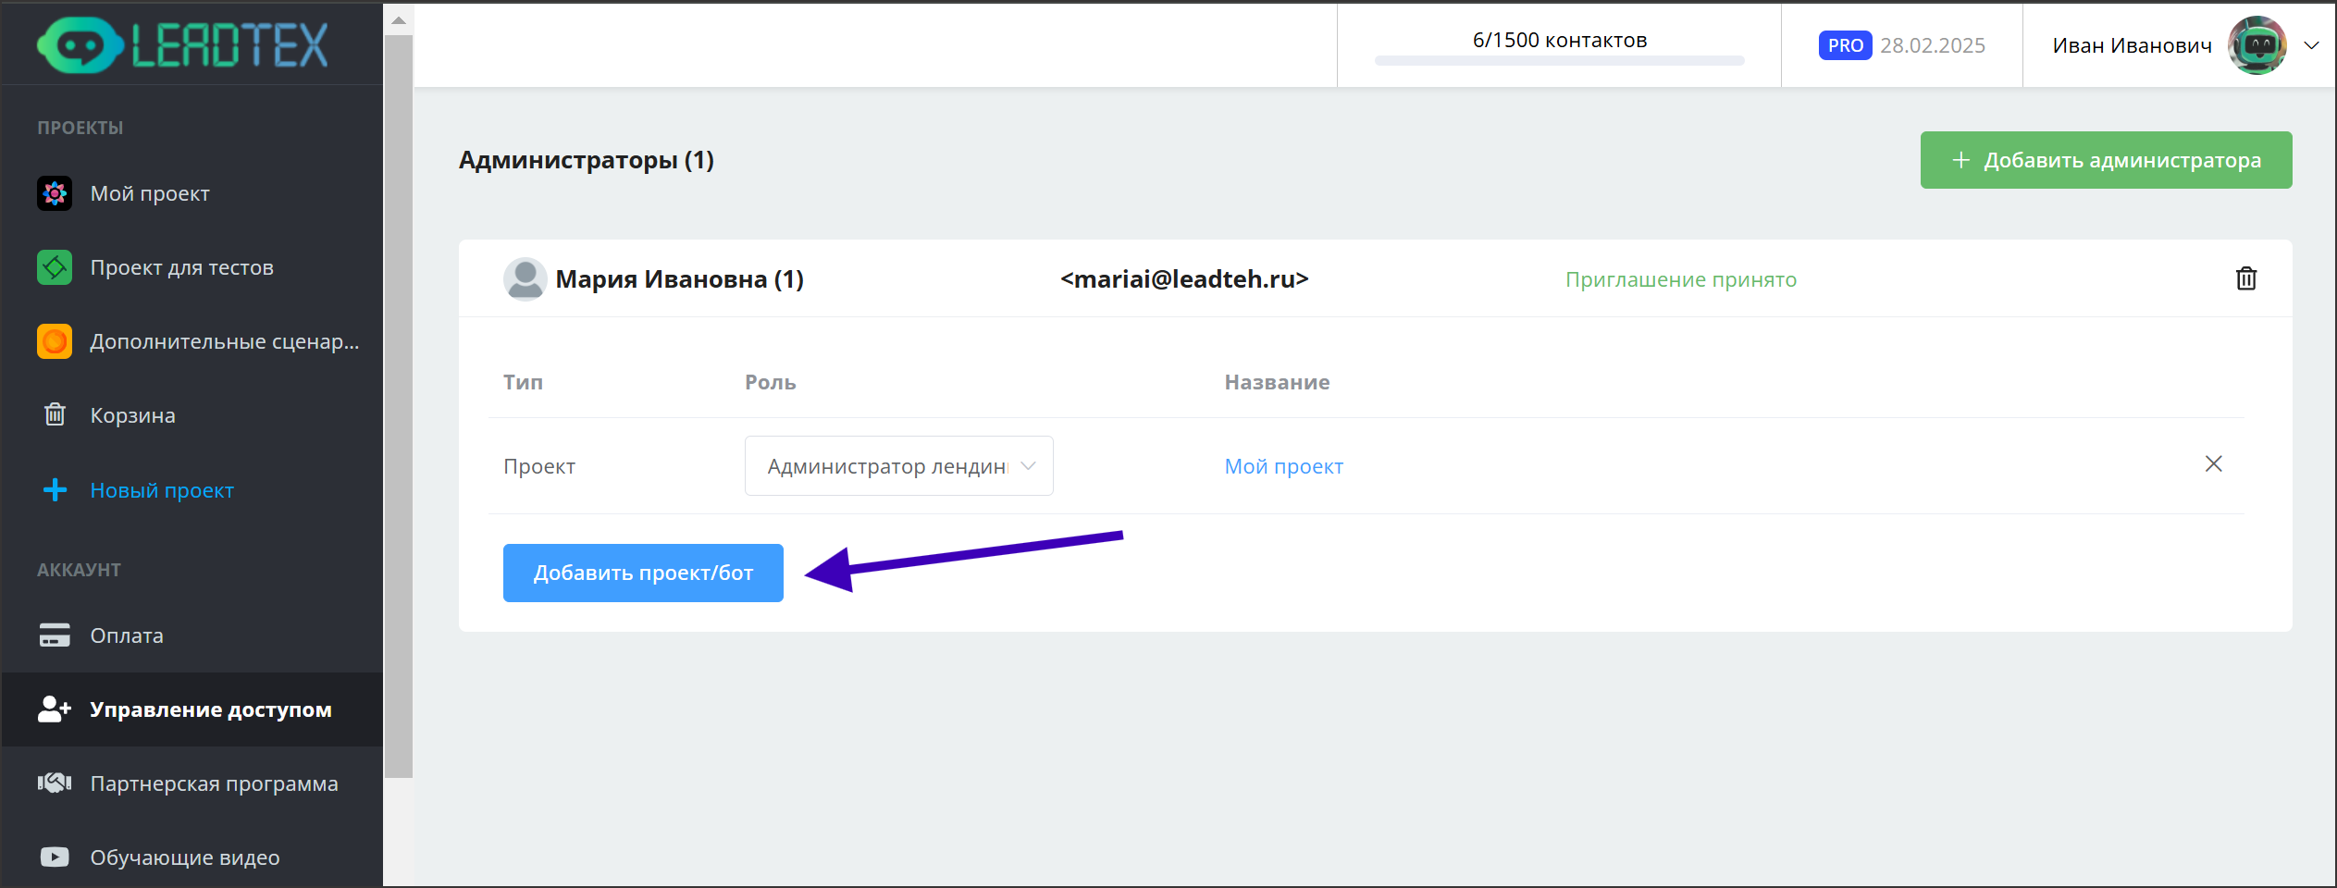Click the orange Дополнительные сценарии icon
2337x888 pixels.
pyautogui.click(x=55, y=341)
